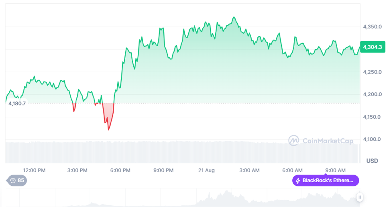391x207 pixels.
Task: Click the lightning bolt icon in the purple pill
Action: click(x=298, y=181)
